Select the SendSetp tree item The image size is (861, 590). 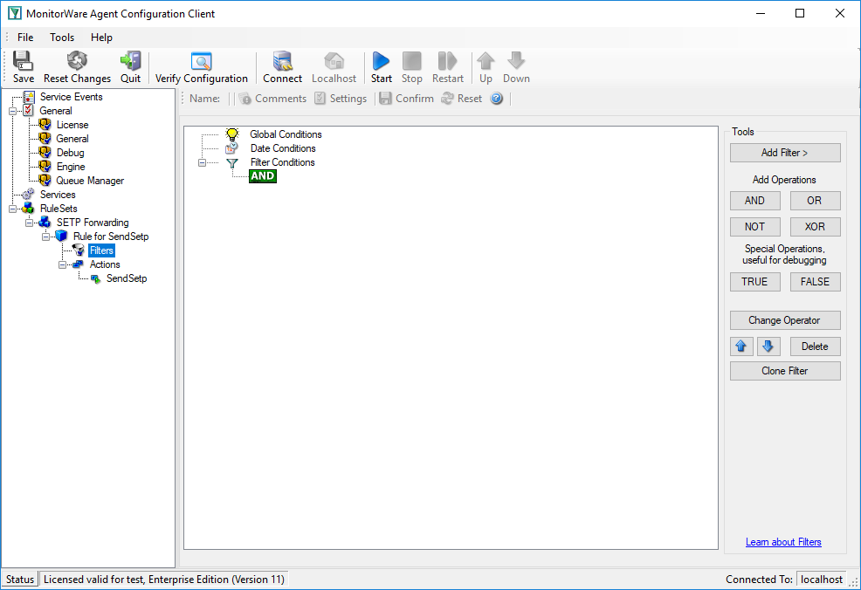pos(127,278)
